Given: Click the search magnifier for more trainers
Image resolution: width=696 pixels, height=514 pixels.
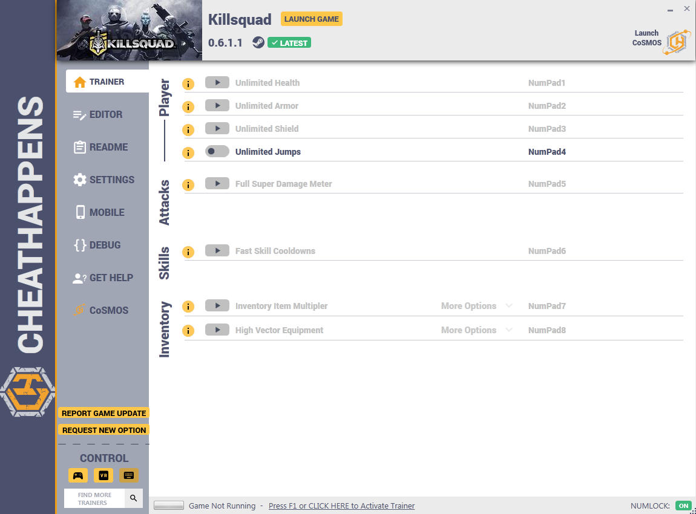Looking at the screenshot, I should pos(134,498).
